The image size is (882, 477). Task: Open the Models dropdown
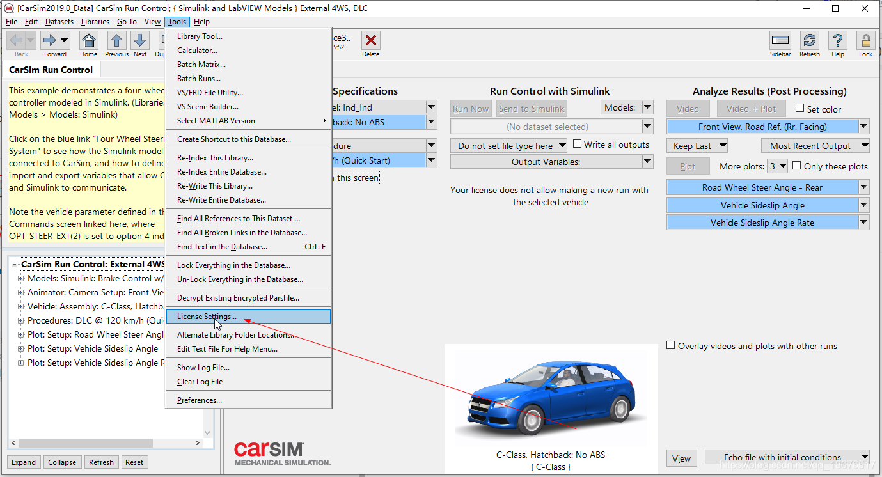coord(627,107)
